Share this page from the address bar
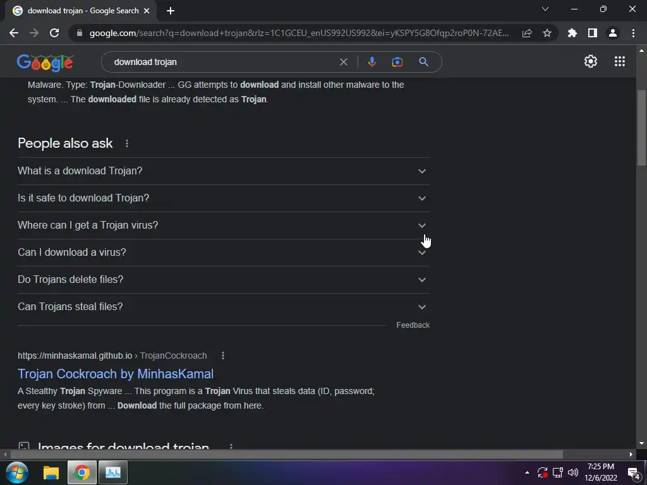 point(527,33)
